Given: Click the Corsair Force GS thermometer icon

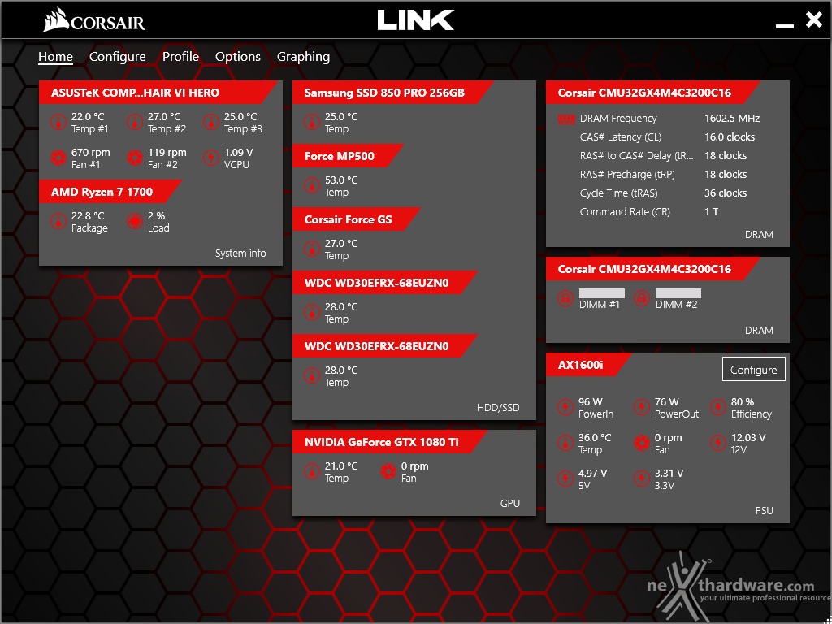Looking at the screenshot, I should pyautogui.click(x=311, y=249).
